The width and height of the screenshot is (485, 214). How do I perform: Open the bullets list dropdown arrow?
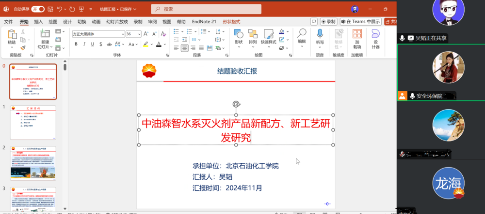182,31
